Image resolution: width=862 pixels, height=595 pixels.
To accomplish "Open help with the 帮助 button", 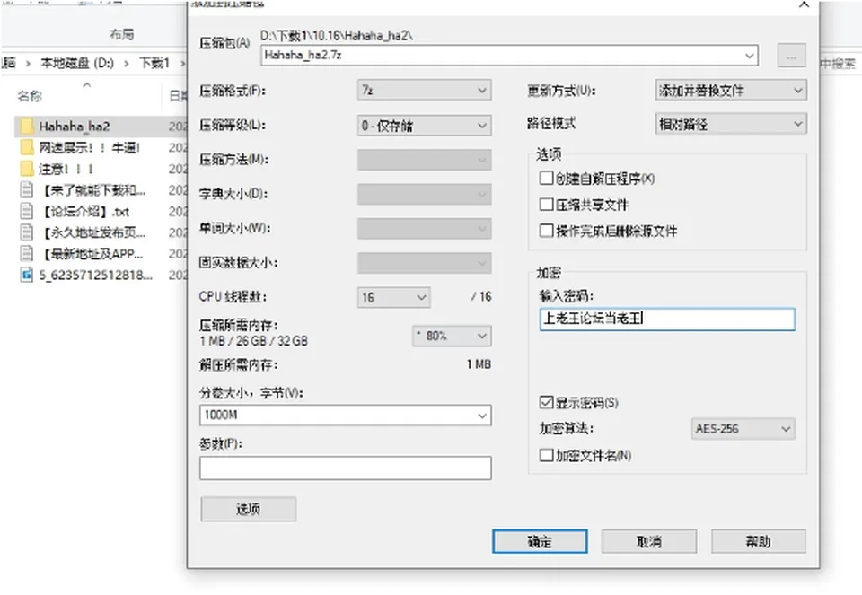I will tap(758, 542).
